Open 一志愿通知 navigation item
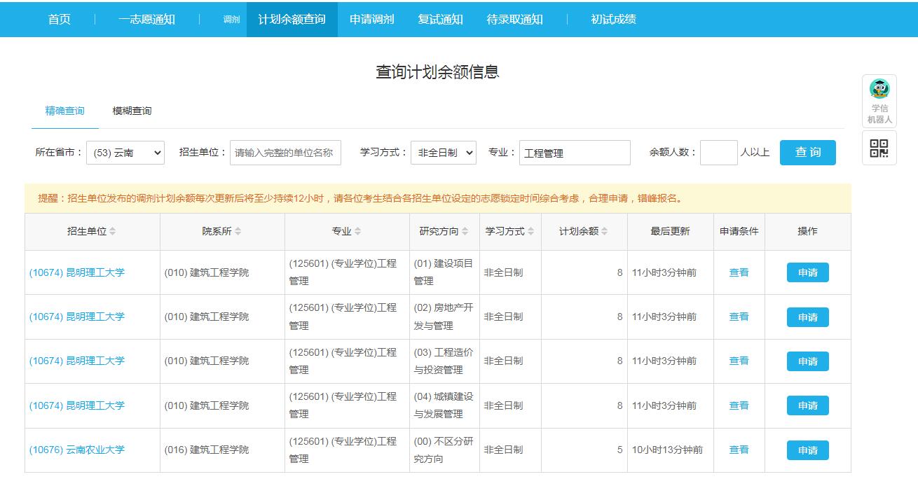 pyautogui.click(x=146, y=19)
